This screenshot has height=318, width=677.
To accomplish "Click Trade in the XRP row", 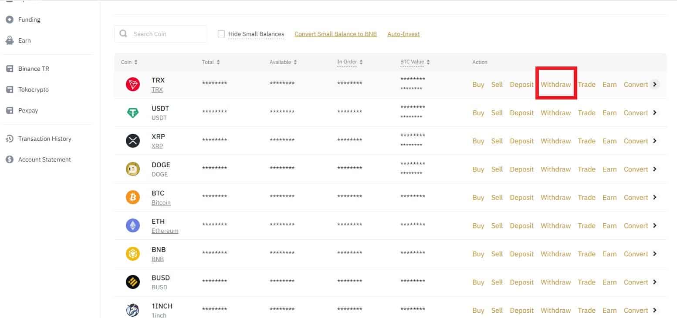I will coord(586,141).
